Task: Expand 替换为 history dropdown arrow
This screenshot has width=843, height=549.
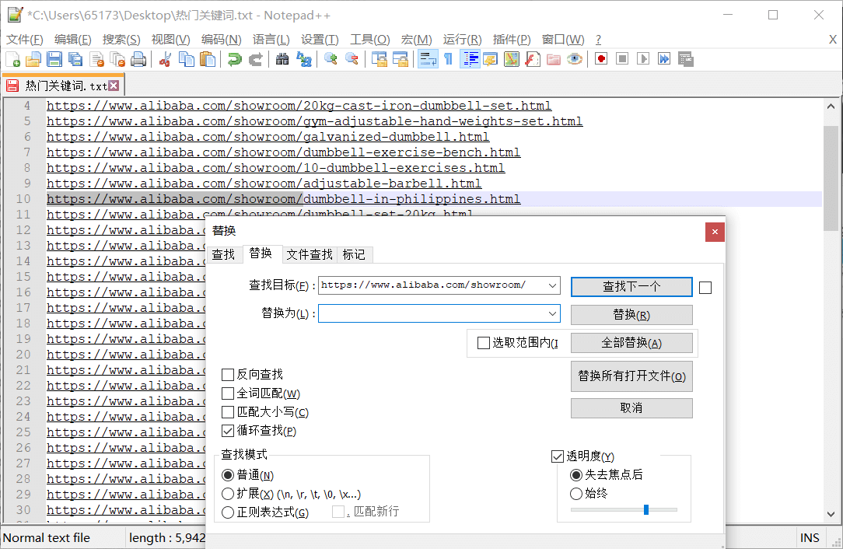Action: [x=552, y=313]
